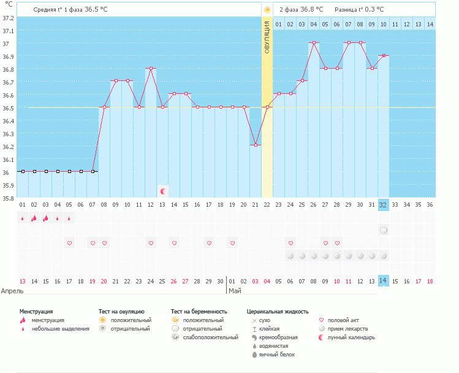Click the light discharge icon on cycle day 05
The width and height of the screenshot is (459, 373).
(69, 218)
